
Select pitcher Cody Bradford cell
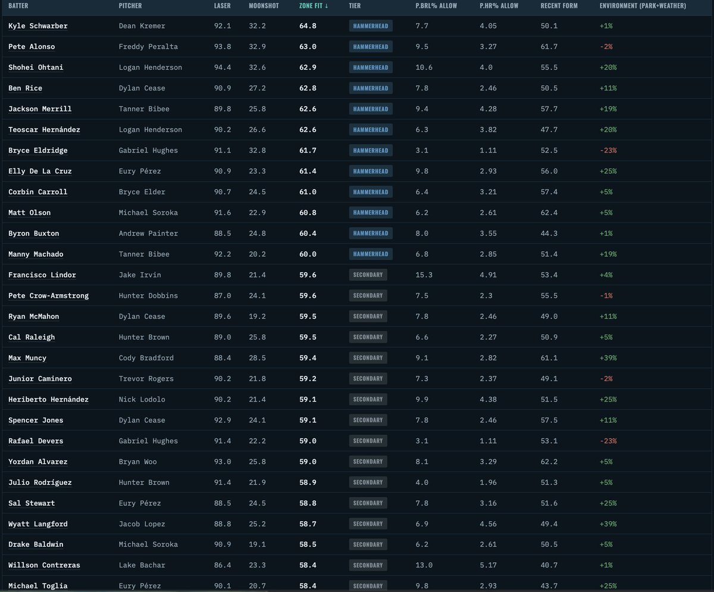(146, 358)
